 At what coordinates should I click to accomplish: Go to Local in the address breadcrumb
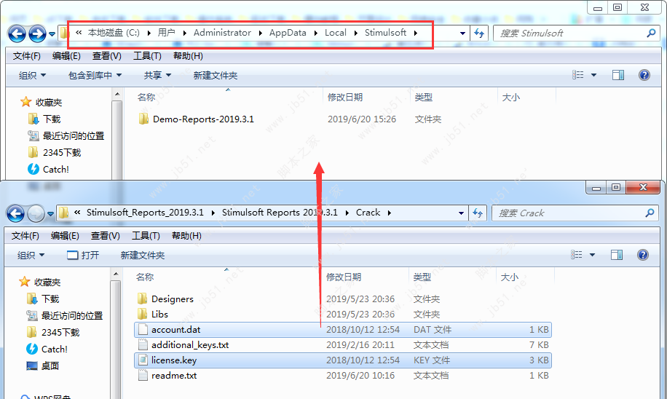pos(335,33)
